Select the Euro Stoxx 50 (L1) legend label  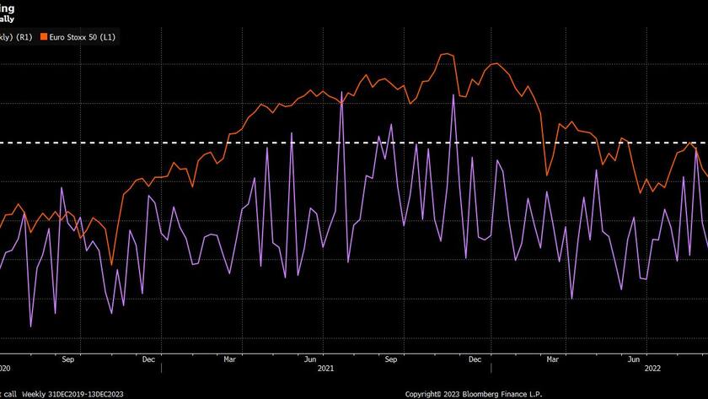coord(83,37)
